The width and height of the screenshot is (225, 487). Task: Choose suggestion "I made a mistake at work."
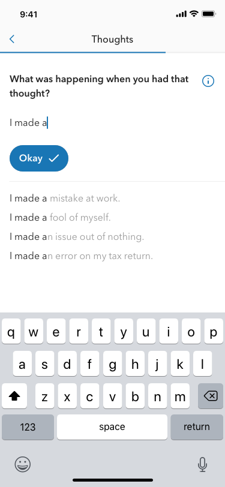click(65, 198)
